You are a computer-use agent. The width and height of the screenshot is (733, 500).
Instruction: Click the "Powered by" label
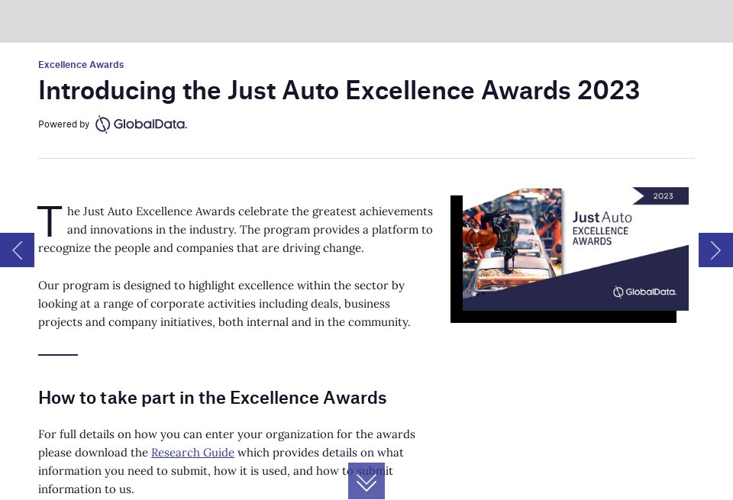coord(64,124)
